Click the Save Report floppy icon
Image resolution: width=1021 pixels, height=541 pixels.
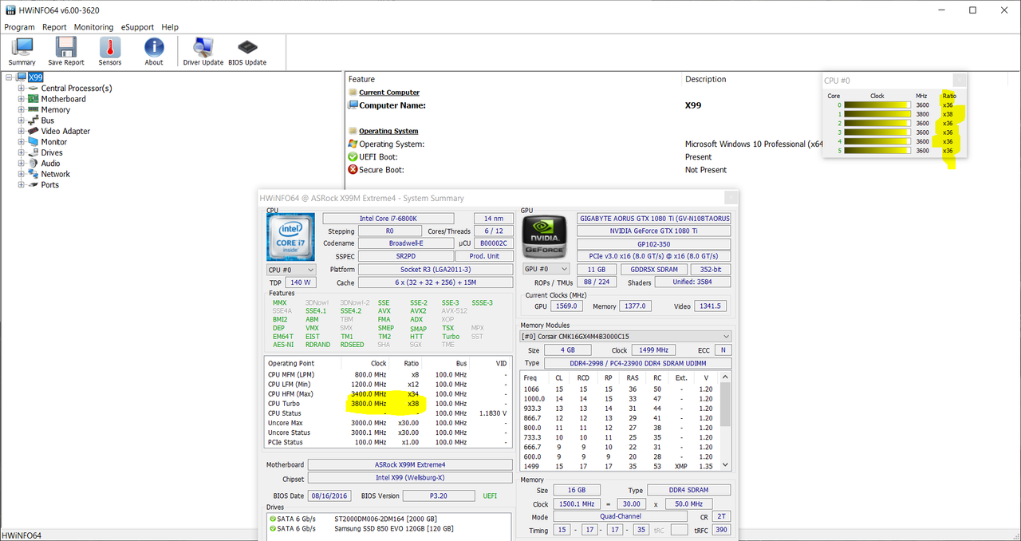click(65, 52)
